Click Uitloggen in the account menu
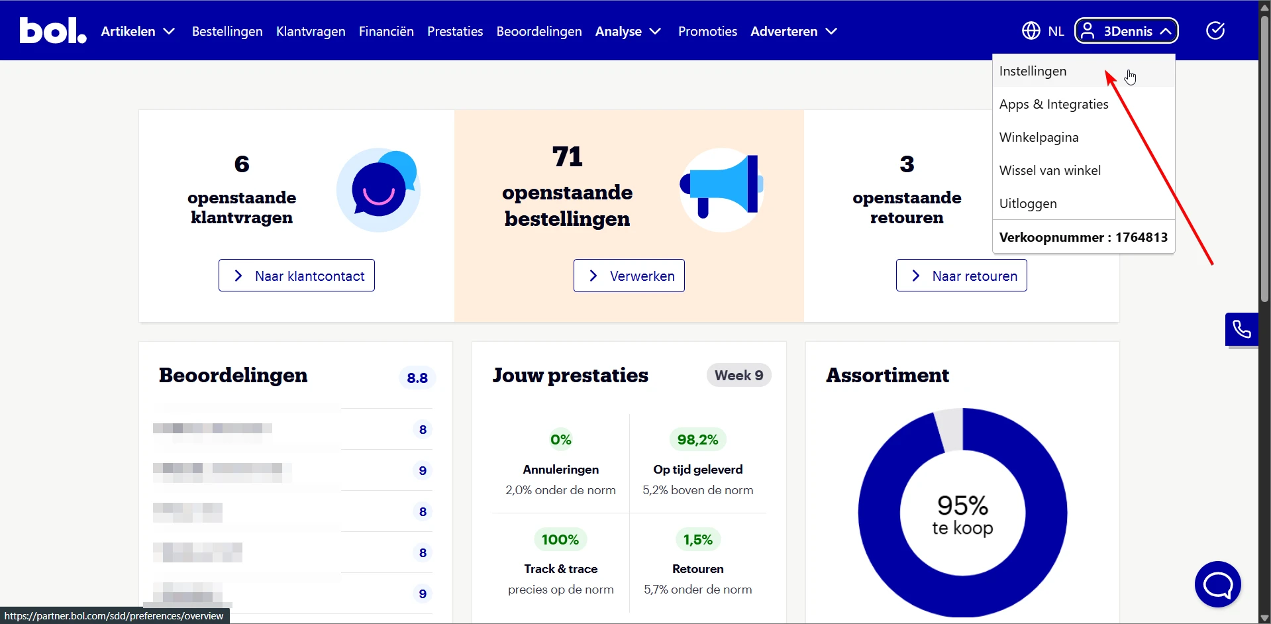The width and height of the screenshot is (1271, 624). click(x=1028, y=203)
